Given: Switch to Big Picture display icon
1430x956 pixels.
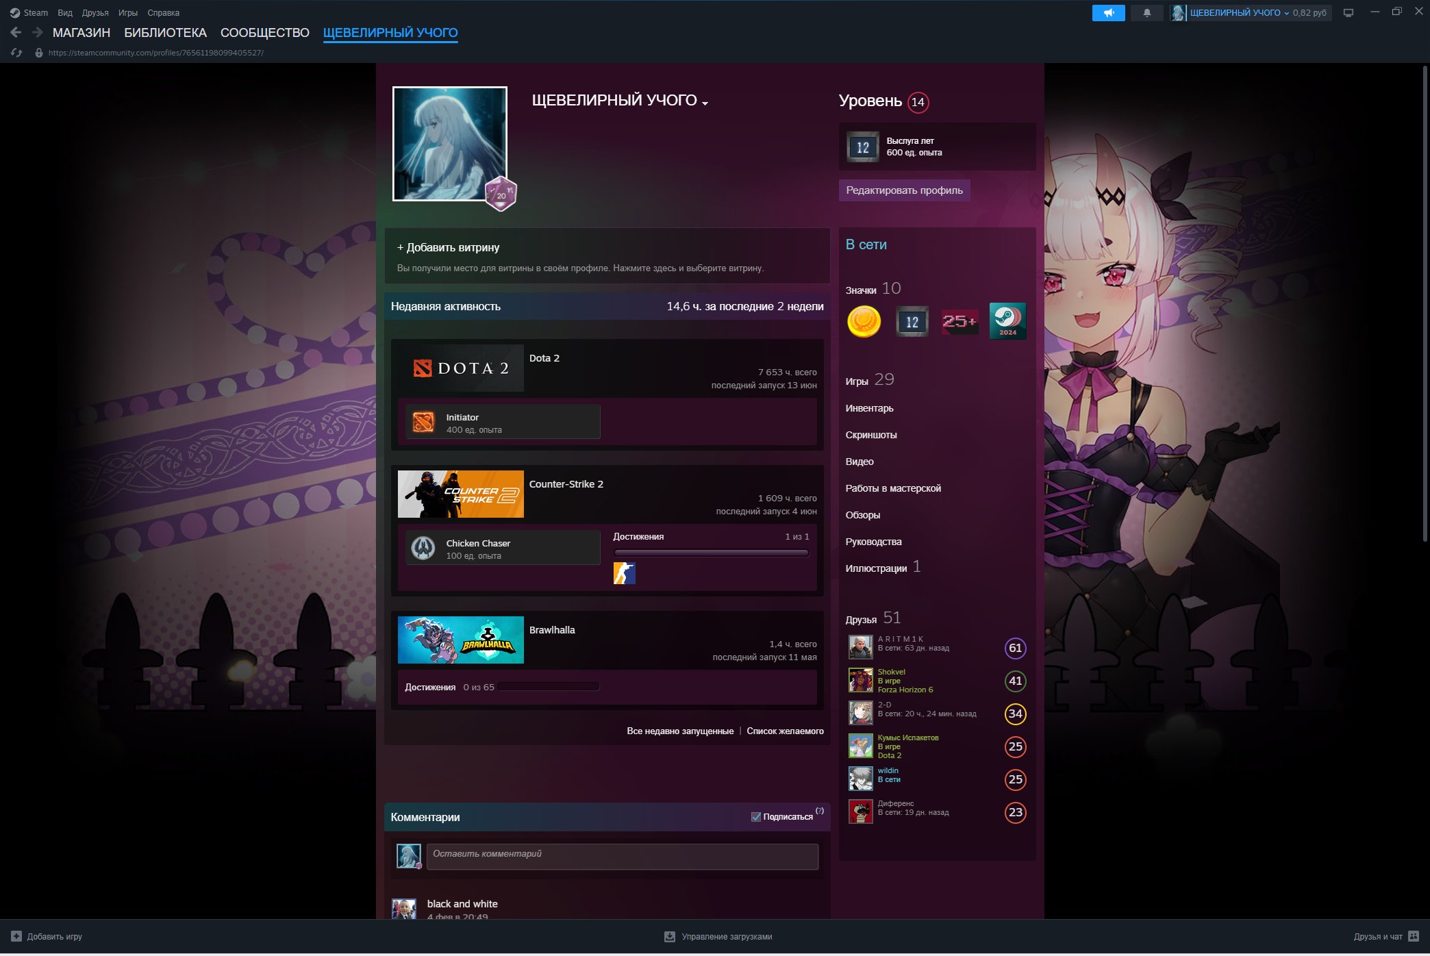Looking at the screenshot, I should click(1348, 12).
